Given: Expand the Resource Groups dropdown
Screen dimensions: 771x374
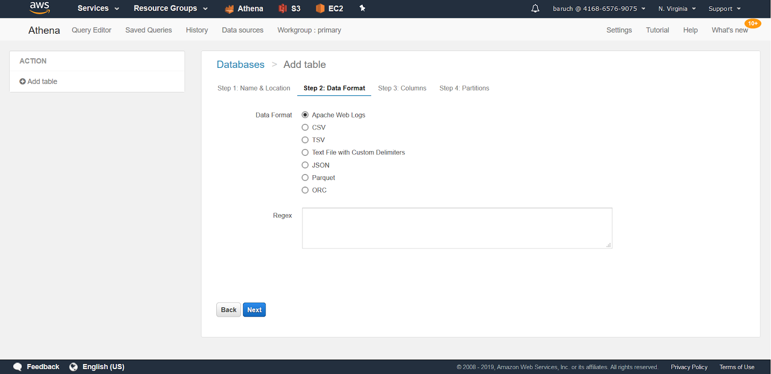Looking at the screenshot, I should click(171, 8).
